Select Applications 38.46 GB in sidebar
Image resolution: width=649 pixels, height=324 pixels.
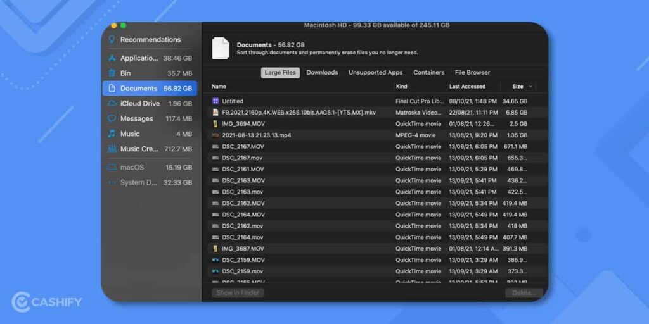coord(150,58)
